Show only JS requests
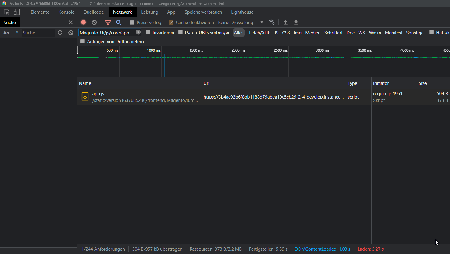Image resolution: width=450 pixels, height=254 pixels. (x=276, y=33)
